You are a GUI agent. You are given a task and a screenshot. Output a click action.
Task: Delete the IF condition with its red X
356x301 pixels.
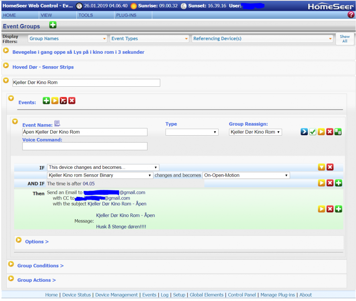330,167
